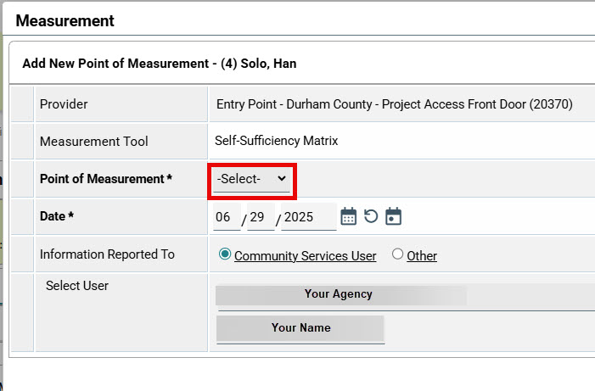This screenshot has height=391, width=595.
Task: Click the Your Name box
Action: pos(300,328)
